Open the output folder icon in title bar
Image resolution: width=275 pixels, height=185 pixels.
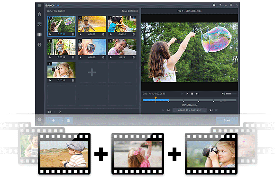(214, 5)
